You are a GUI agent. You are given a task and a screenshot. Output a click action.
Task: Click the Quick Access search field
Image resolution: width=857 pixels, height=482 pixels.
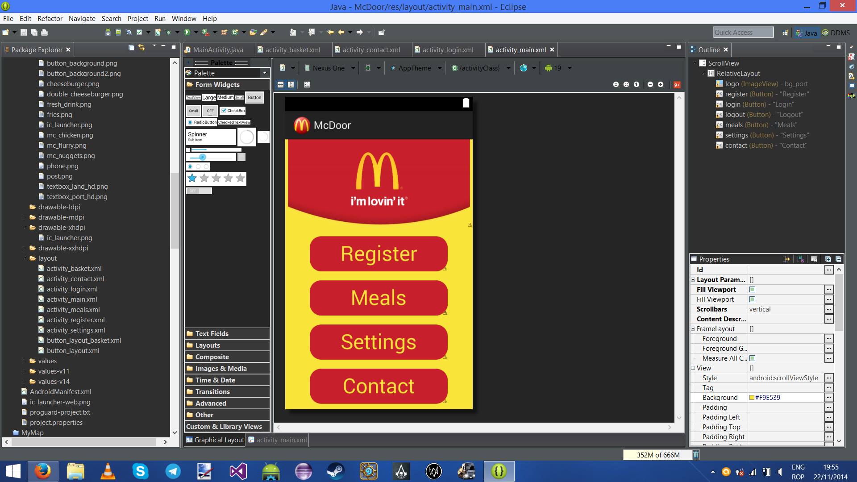743,32
